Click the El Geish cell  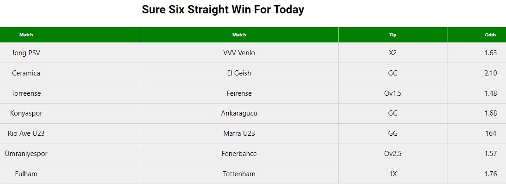[x=239, y=73]
